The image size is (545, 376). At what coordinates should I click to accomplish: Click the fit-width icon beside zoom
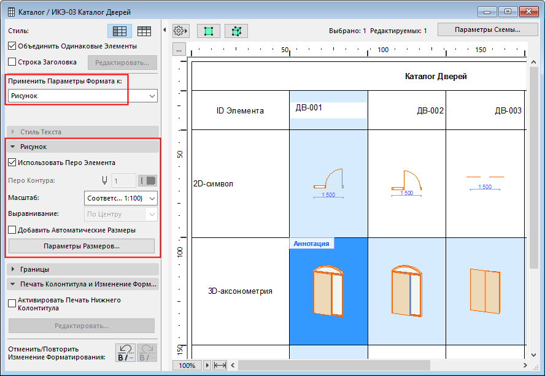coord(220,365)
